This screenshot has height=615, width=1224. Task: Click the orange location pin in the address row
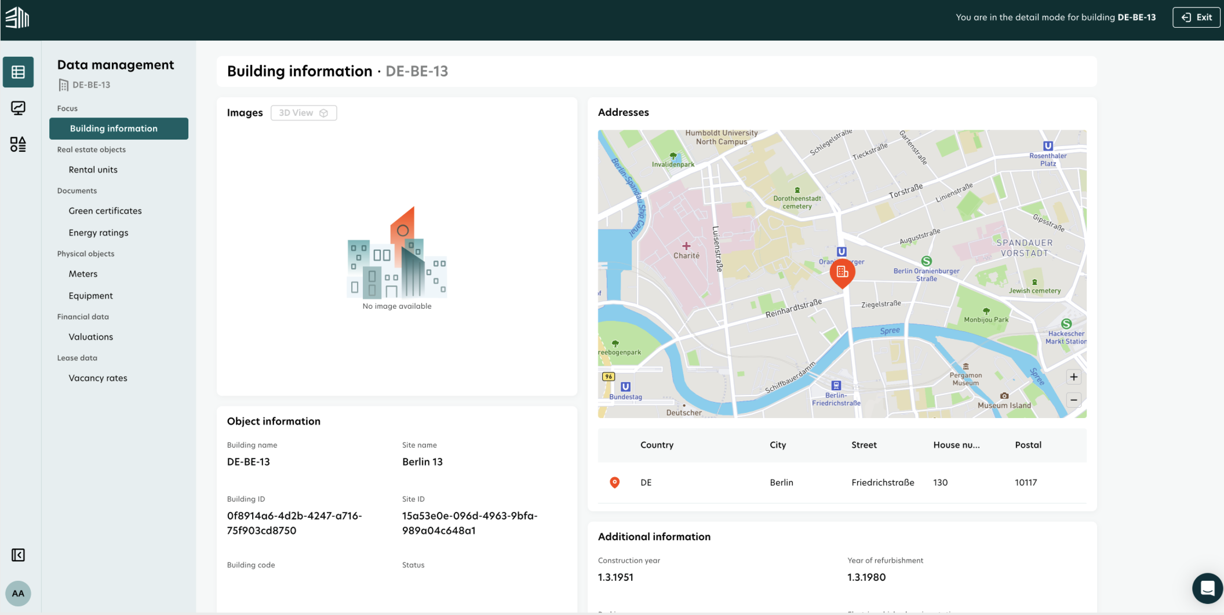(x=615, y=482)
